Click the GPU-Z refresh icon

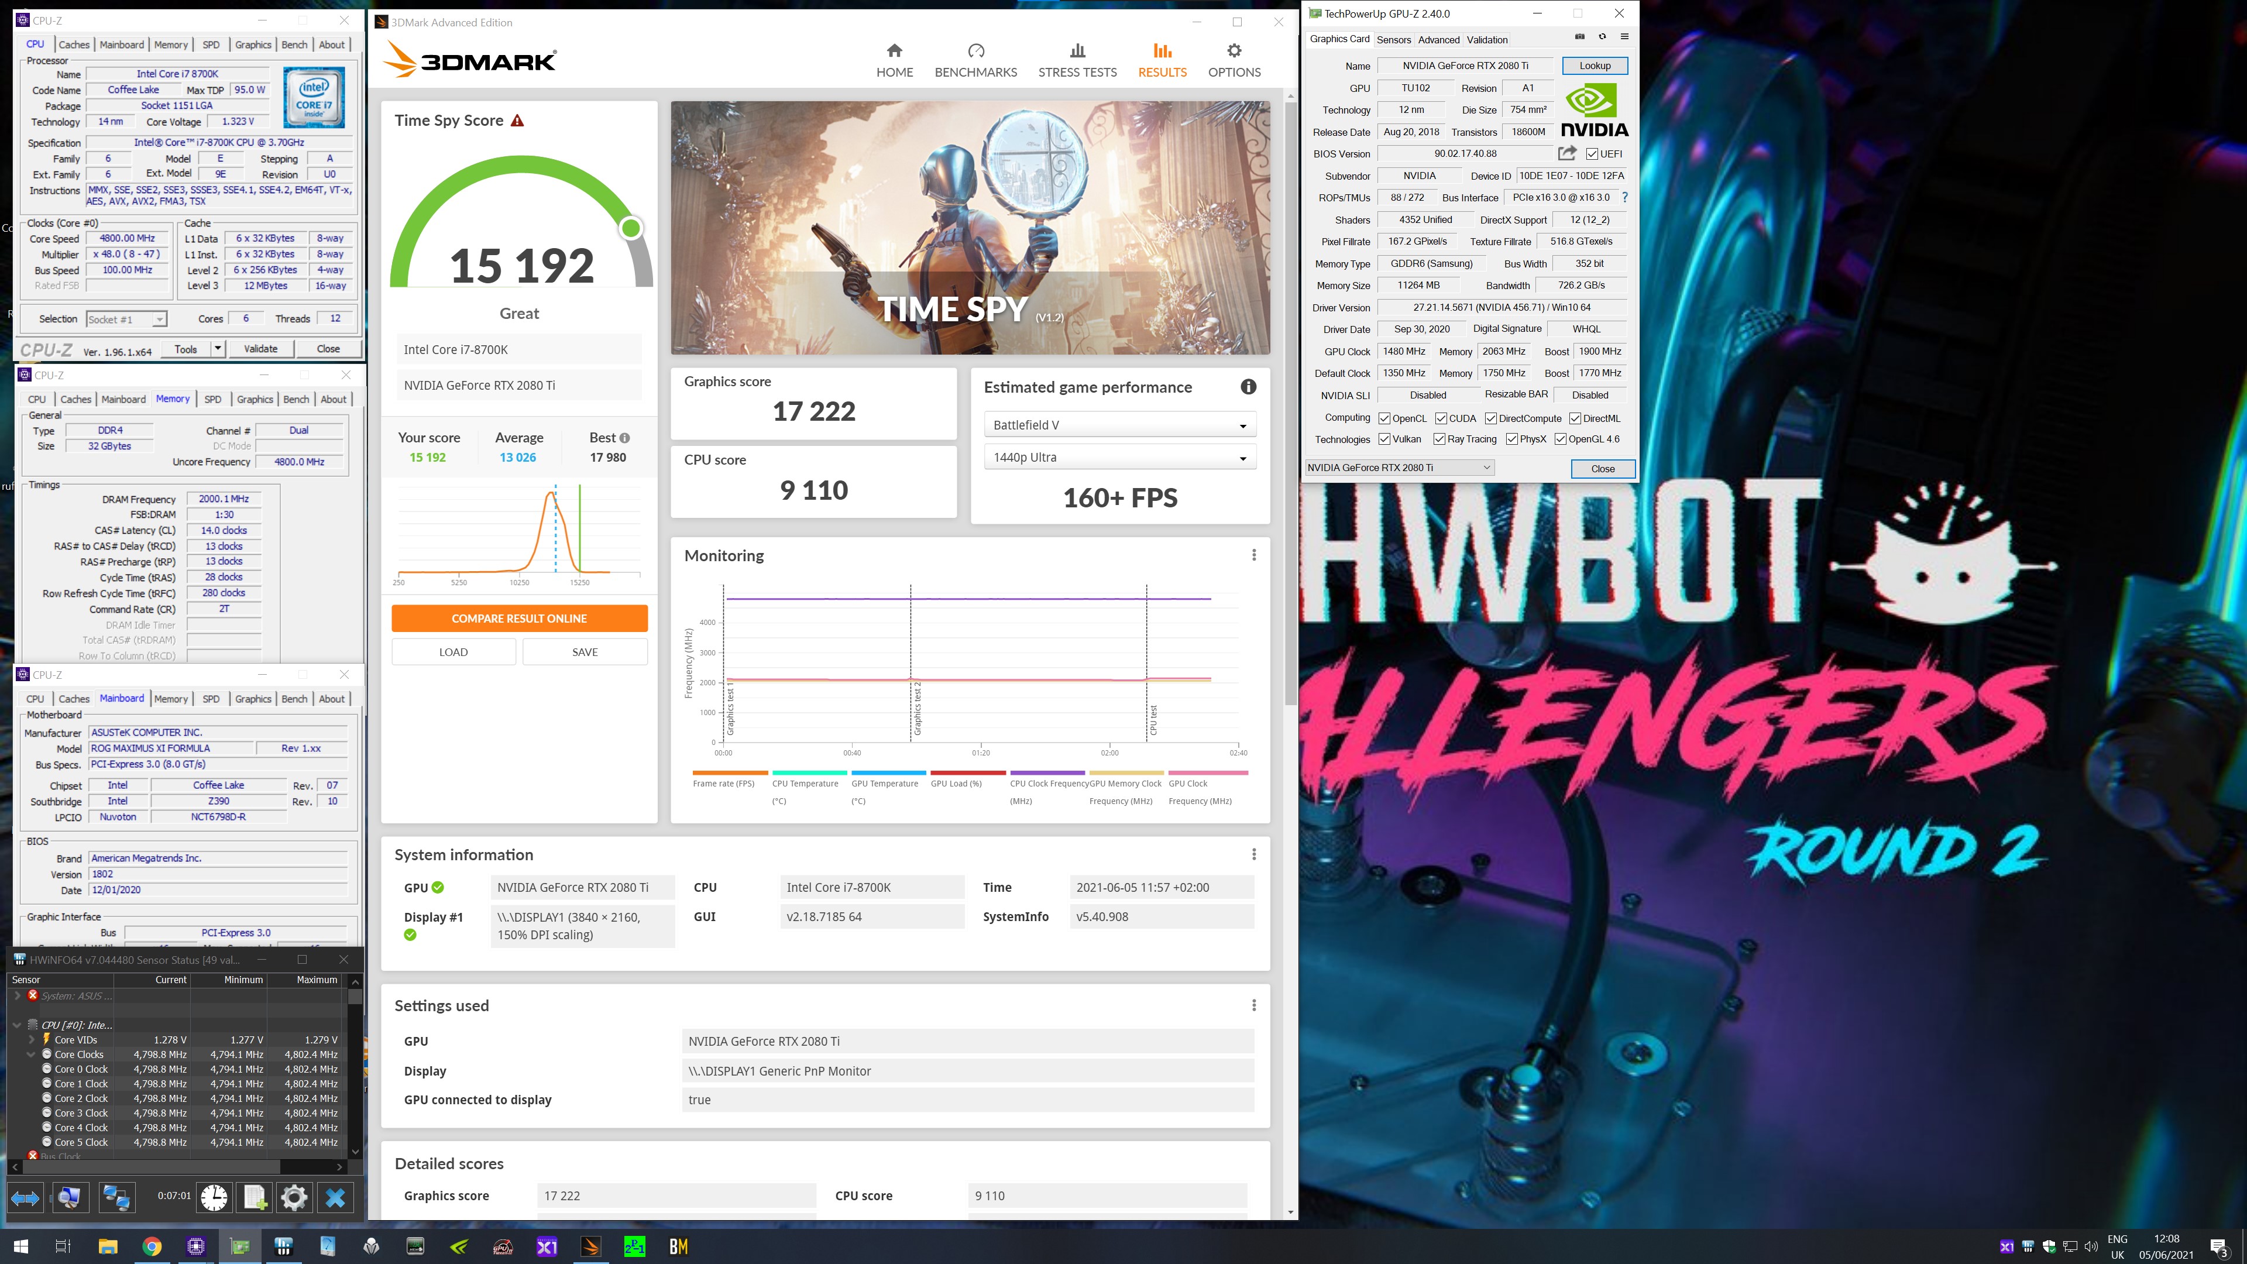click(1602, 37)
